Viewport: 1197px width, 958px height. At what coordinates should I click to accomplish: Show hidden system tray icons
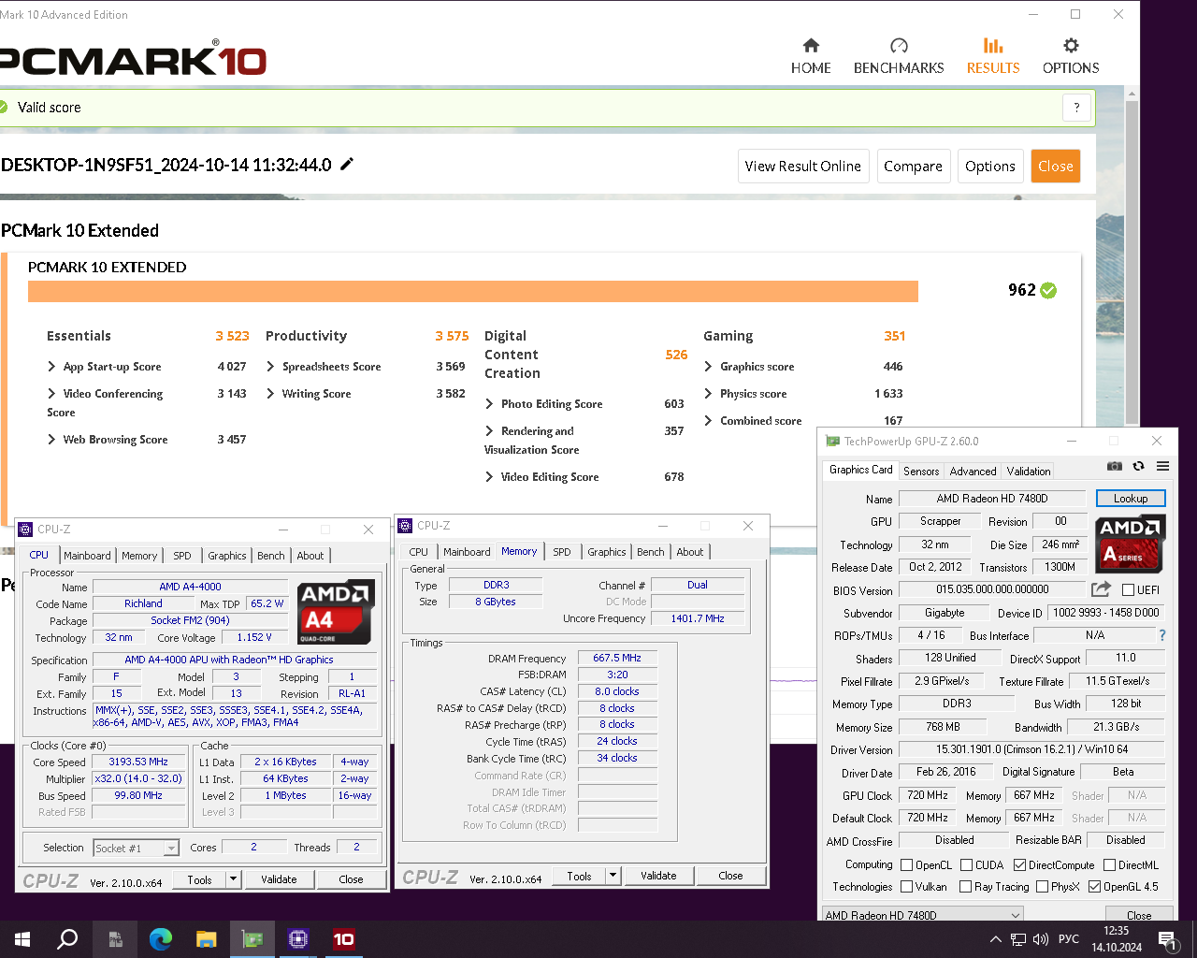pos(995,939)
